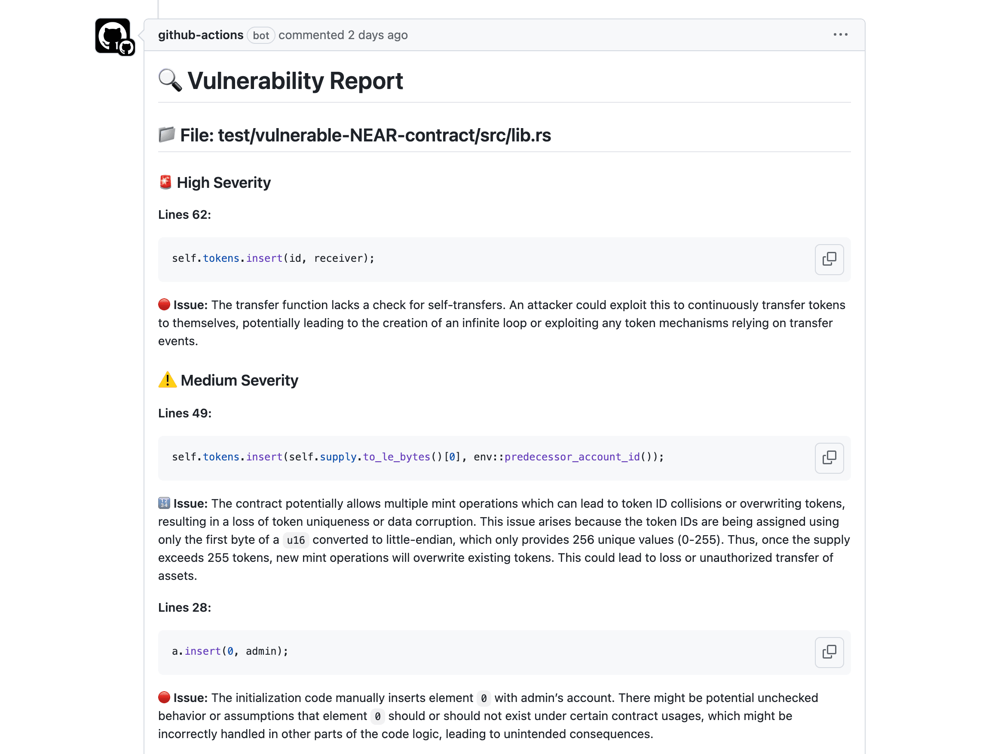Copy the a.insert(0, admin) code

(829, 652)
